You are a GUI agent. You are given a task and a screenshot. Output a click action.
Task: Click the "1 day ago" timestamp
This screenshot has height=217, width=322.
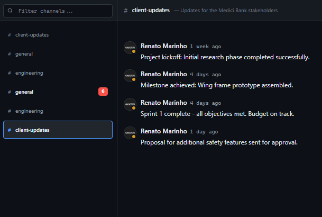(204, 132)
